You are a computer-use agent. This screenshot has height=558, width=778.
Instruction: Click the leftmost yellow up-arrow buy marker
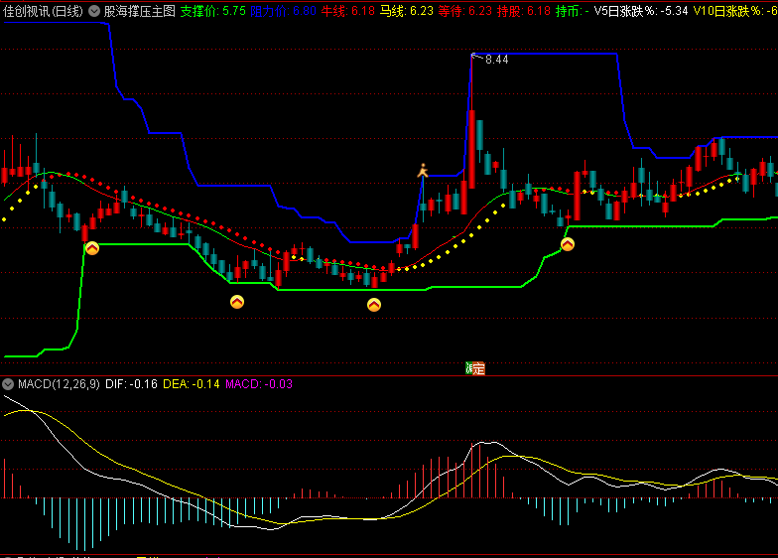(x=92, y=248)
